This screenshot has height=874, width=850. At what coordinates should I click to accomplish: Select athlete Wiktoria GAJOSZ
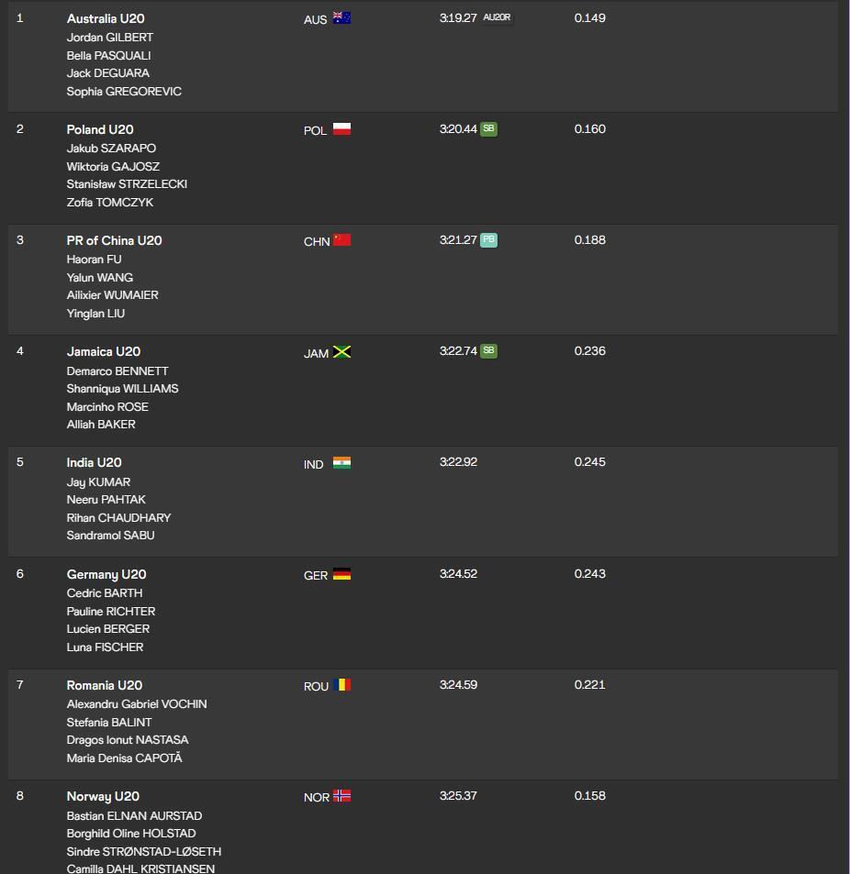[x=113, y=167]
